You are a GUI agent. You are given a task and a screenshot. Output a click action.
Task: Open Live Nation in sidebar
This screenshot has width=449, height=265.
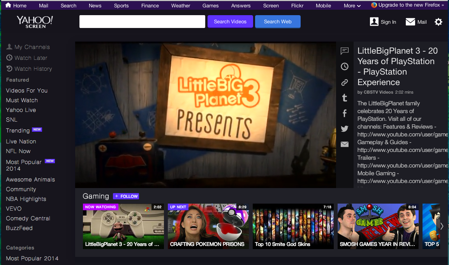tap(21, 141)
